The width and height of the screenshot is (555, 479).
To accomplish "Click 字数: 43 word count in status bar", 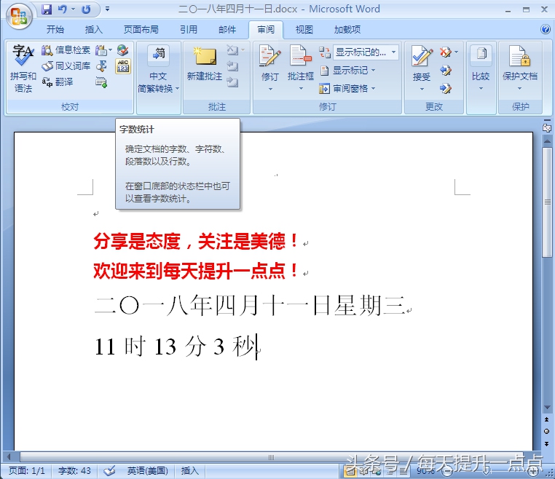I will click(x=74, y=471).
